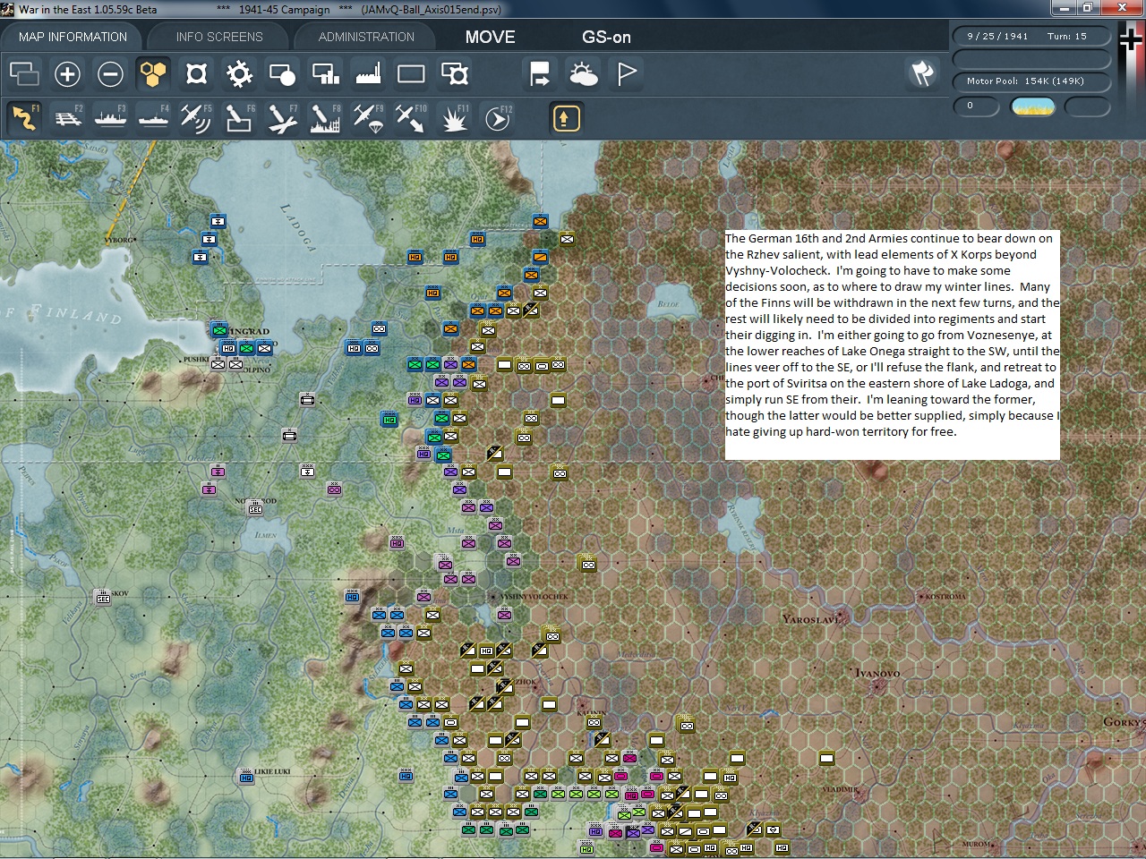The image size is (1146, 859).
Task: Click the Vyborg city label
Action: [119, 240]
